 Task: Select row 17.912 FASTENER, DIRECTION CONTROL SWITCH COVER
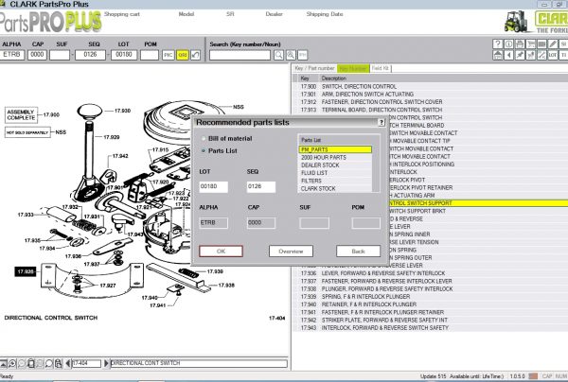click(x=430, y=102)
